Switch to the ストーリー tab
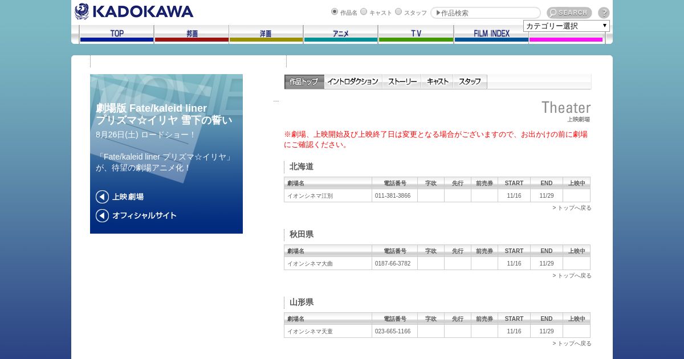This screenshot has height=359, width=684. pyautogui.click(x=402, y=81)
